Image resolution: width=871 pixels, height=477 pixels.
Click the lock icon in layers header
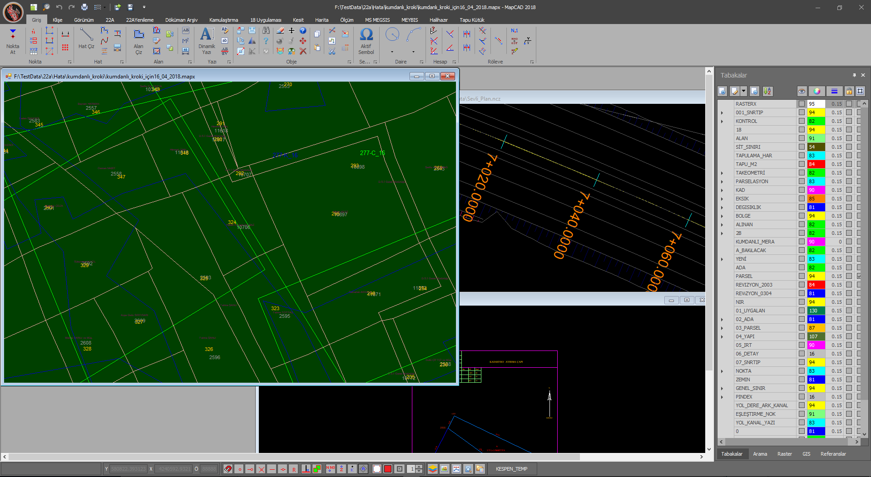849,91
